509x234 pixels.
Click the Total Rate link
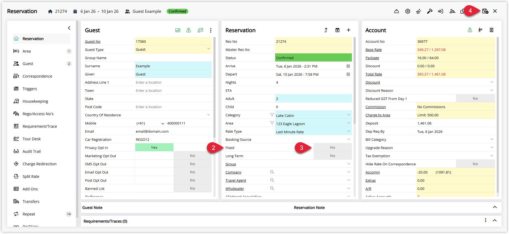[374, 74]
